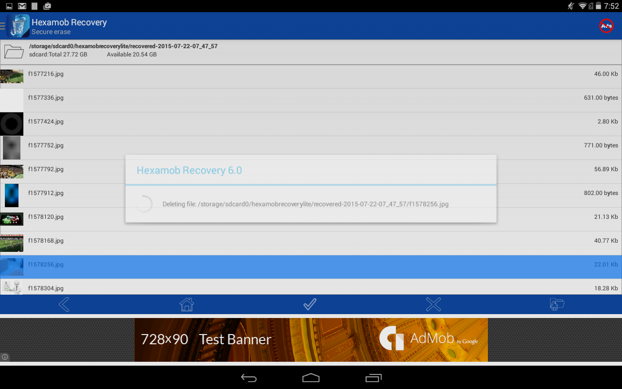Viewport: 622px width, 389px height.
Task: Select file name f1577792.jpg
Action: (x=46, y=169)
